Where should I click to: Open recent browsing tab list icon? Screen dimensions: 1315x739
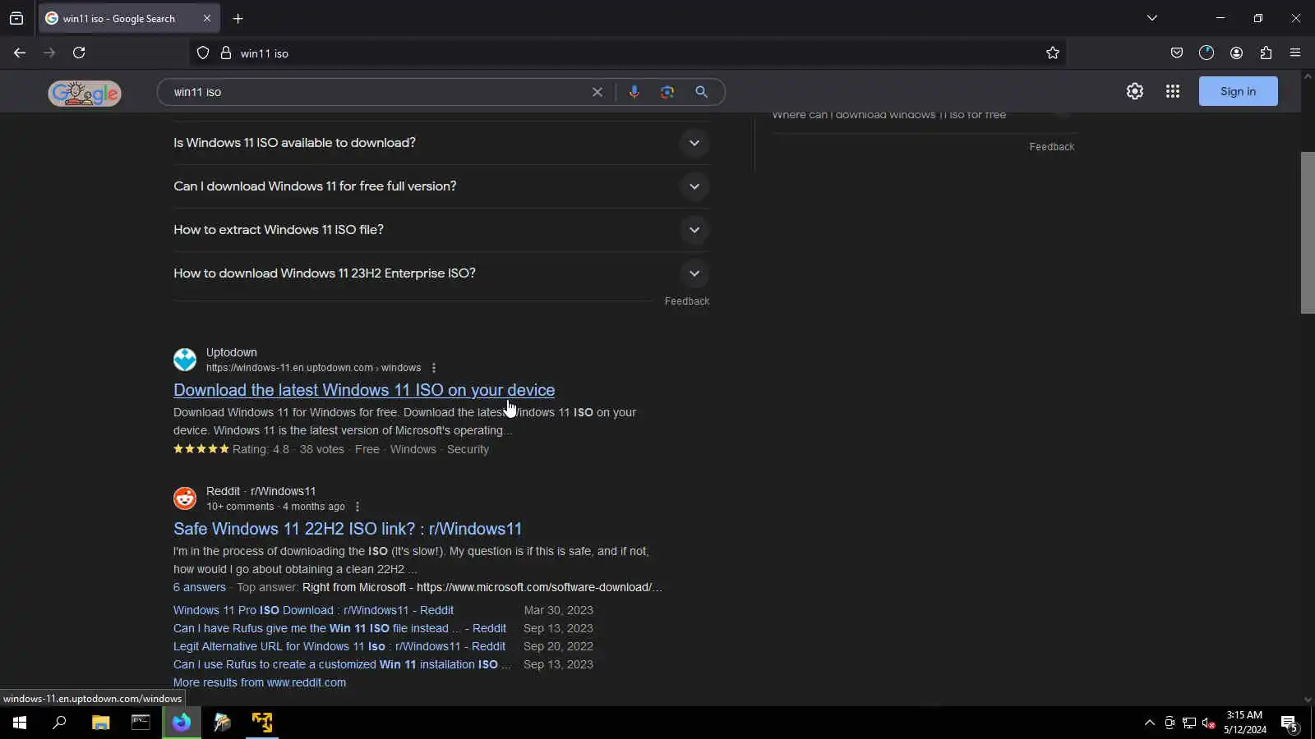click(x=16, y=18)
